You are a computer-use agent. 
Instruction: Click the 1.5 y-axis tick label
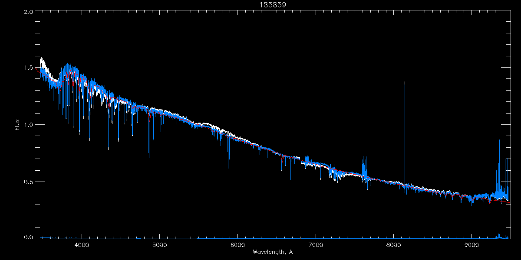point(29,68)
